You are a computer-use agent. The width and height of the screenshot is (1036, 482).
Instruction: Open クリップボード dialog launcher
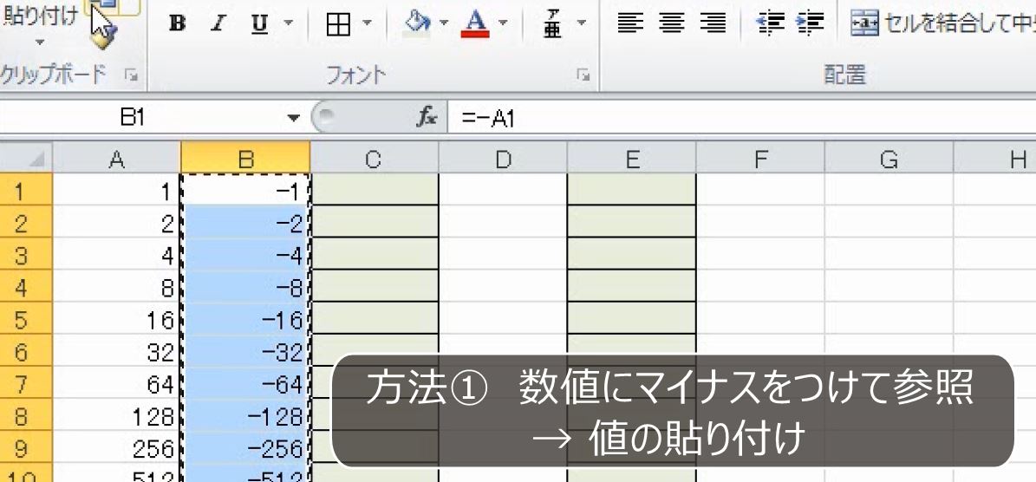point(132,76)
